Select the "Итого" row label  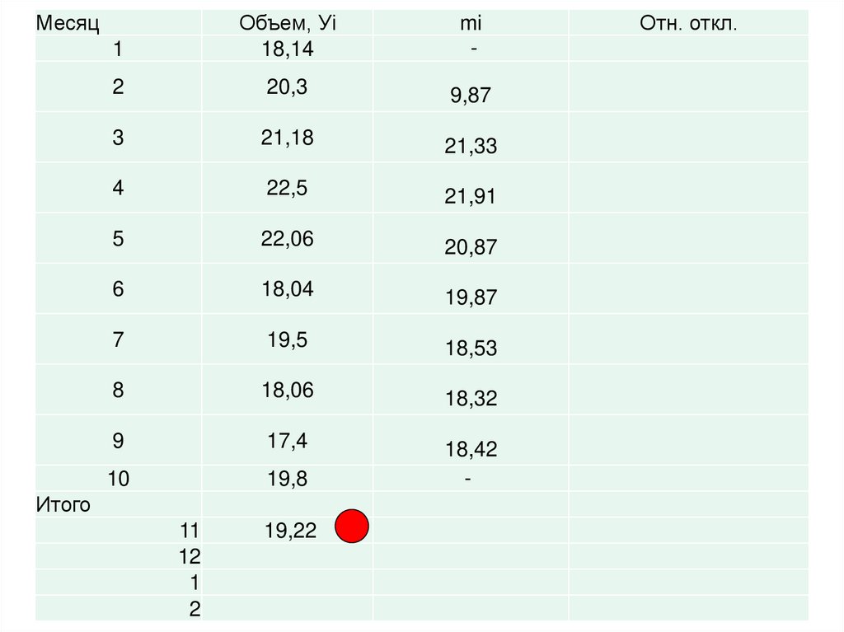pyautogui.click(x=63, y=504)
